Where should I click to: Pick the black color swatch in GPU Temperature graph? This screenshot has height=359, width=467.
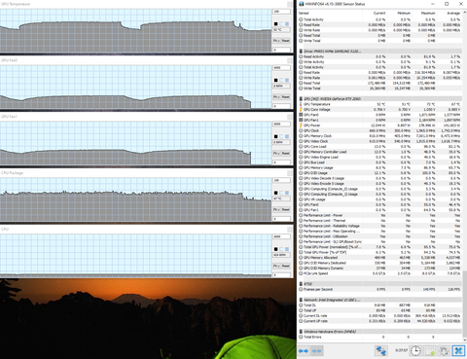(276, 24)
